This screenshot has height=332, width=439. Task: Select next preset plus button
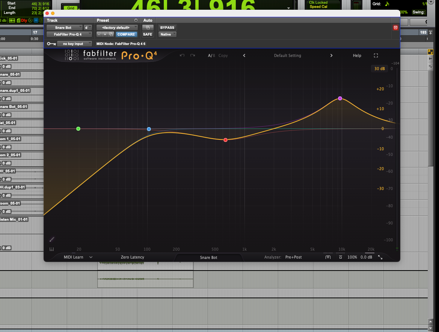tap(105, 34)
